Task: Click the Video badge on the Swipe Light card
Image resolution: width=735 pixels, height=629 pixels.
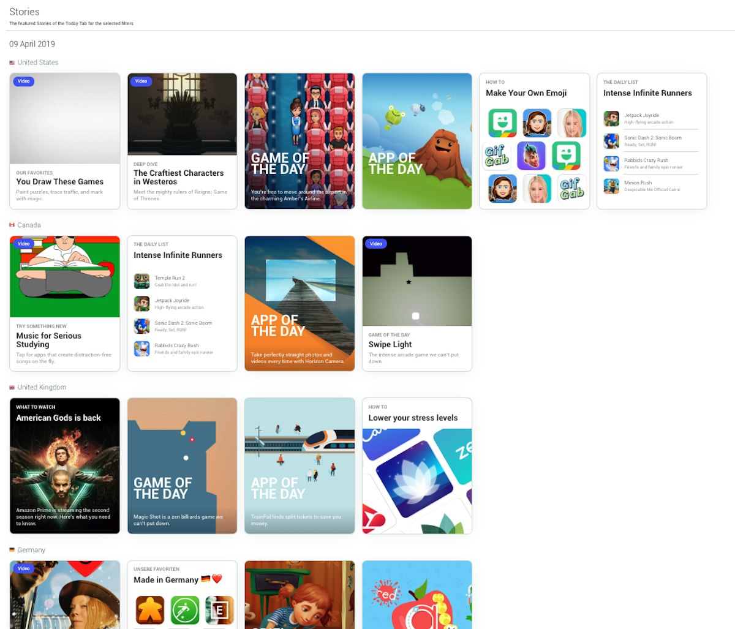Action: click(x=376, y=244)
